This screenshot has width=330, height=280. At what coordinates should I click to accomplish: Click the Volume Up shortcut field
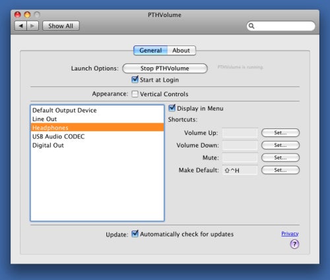point(240,133)
